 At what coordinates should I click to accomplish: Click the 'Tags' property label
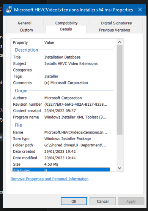tap(17, 76)
